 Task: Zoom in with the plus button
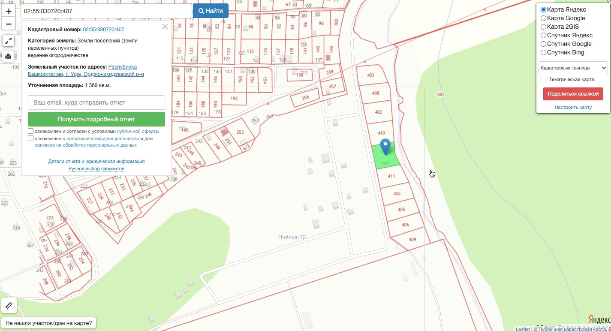click(x=9, y=10)
